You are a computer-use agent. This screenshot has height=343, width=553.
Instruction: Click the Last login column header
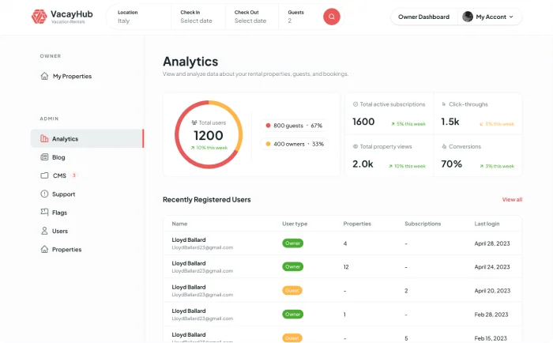pos(488,224)
